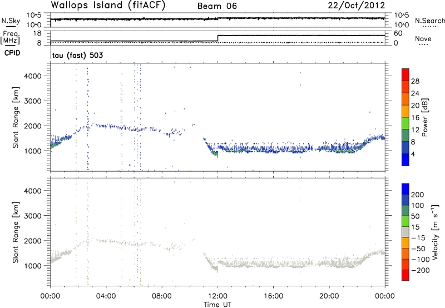The image size is (445, 308).
Task: Click the "16:00" time axis label
Action: (x=273, y=296)
